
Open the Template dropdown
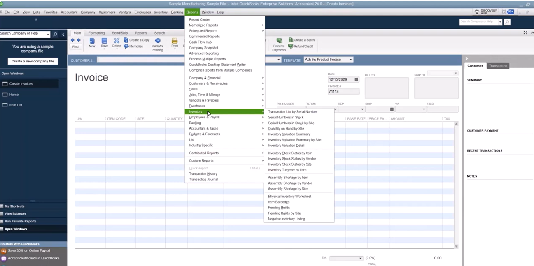pos(350,60)
